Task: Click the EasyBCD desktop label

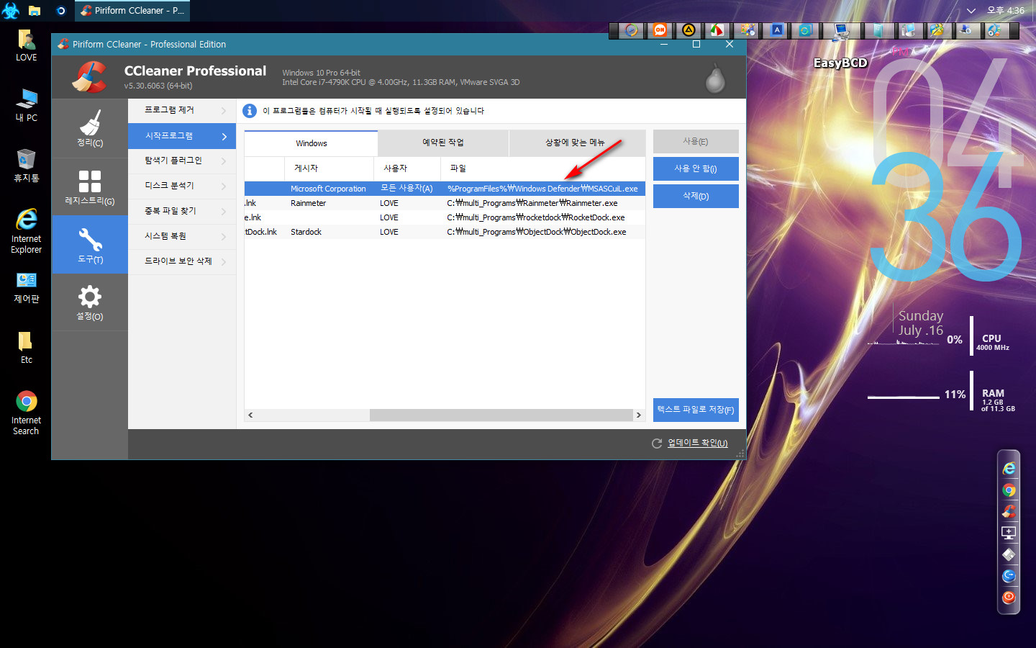Action: click(840, 63)
